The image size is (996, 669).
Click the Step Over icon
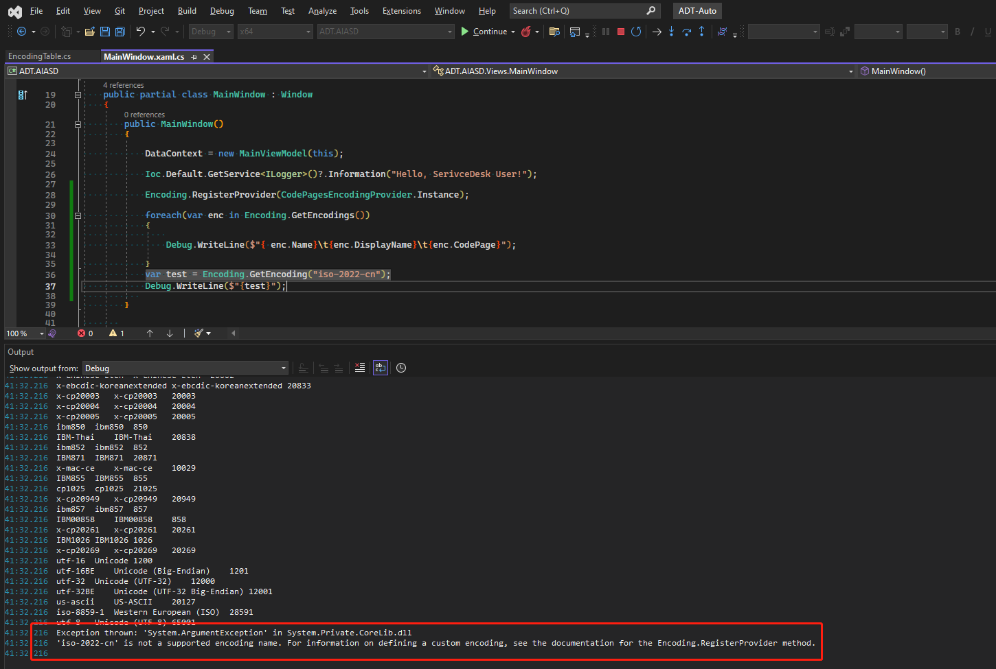686,32
